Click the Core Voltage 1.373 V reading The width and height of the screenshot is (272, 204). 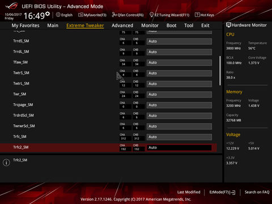pos(254,63)
